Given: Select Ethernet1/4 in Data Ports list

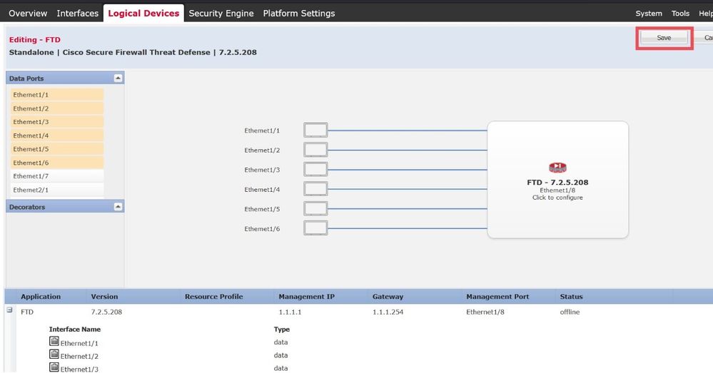Looking at the screenshot, I should click(57, 136).
